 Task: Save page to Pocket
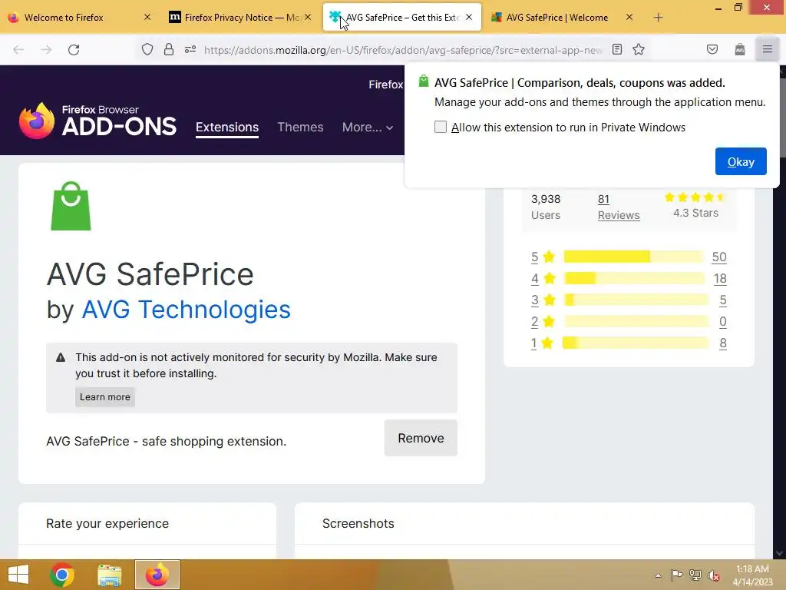[712, 49]
